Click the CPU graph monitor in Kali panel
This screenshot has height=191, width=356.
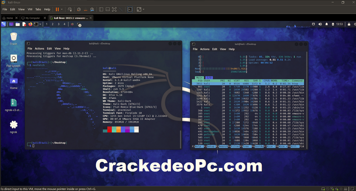coord(298,25)
